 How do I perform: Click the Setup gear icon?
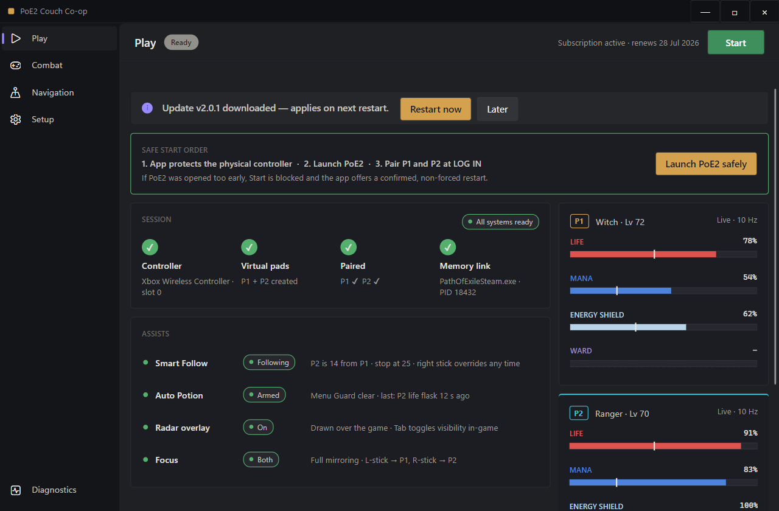tap(16, 119)
